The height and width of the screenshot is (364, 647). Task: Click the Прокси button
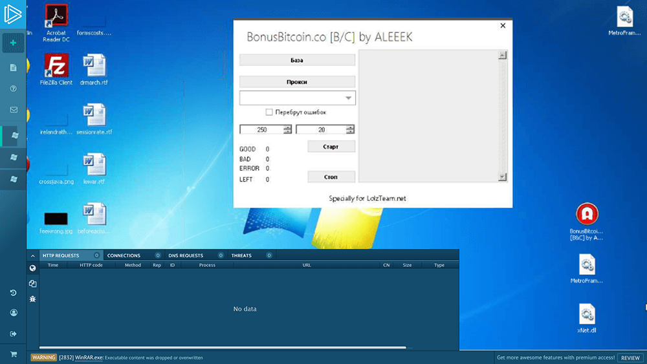[297, 81]
